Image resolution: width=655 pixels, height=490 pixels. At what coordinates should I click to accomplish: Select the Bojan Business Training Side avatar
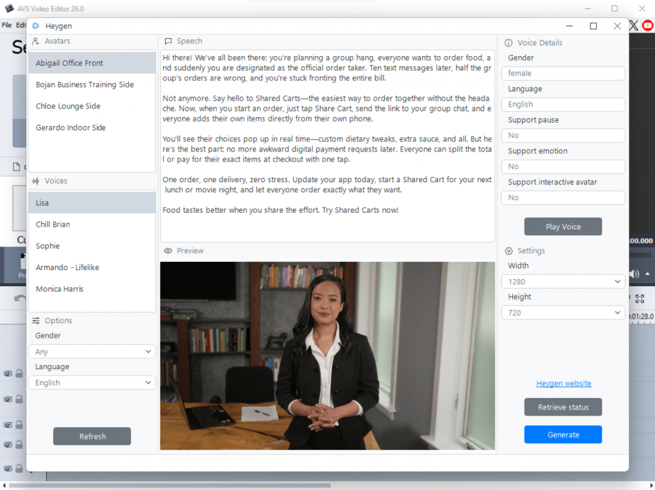tap(92, 84)
